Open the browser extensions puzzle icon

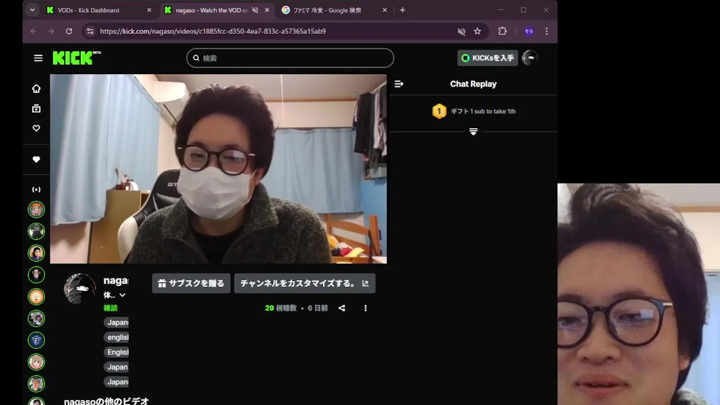click(502, 31)
